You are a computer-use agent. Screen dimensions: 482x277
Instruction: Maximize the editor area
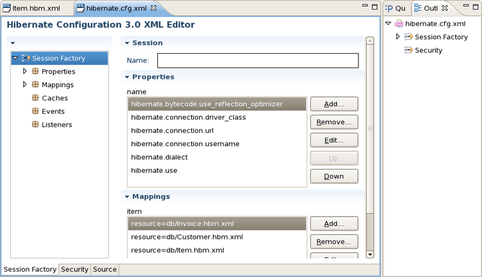click(374, 7)
